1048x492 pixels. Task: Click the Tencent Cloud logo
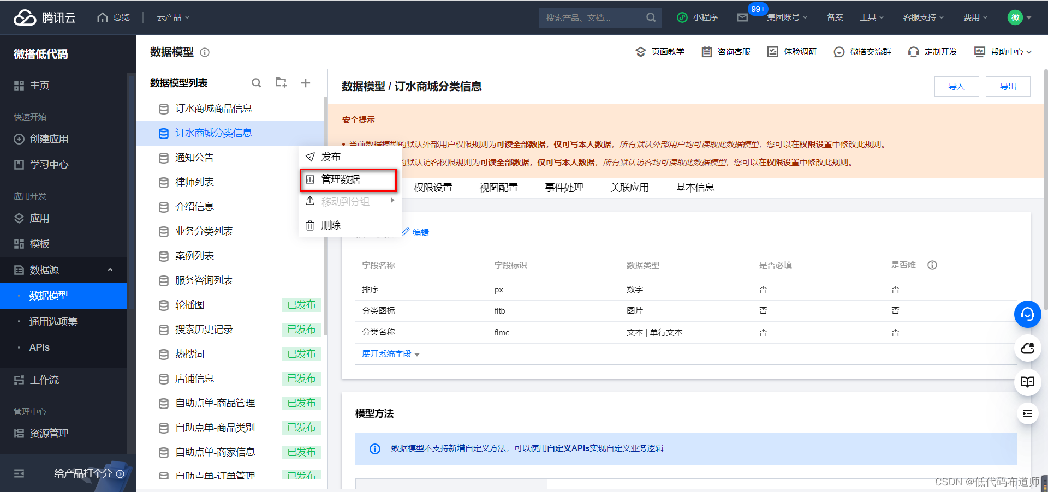(x=44, y=17)
